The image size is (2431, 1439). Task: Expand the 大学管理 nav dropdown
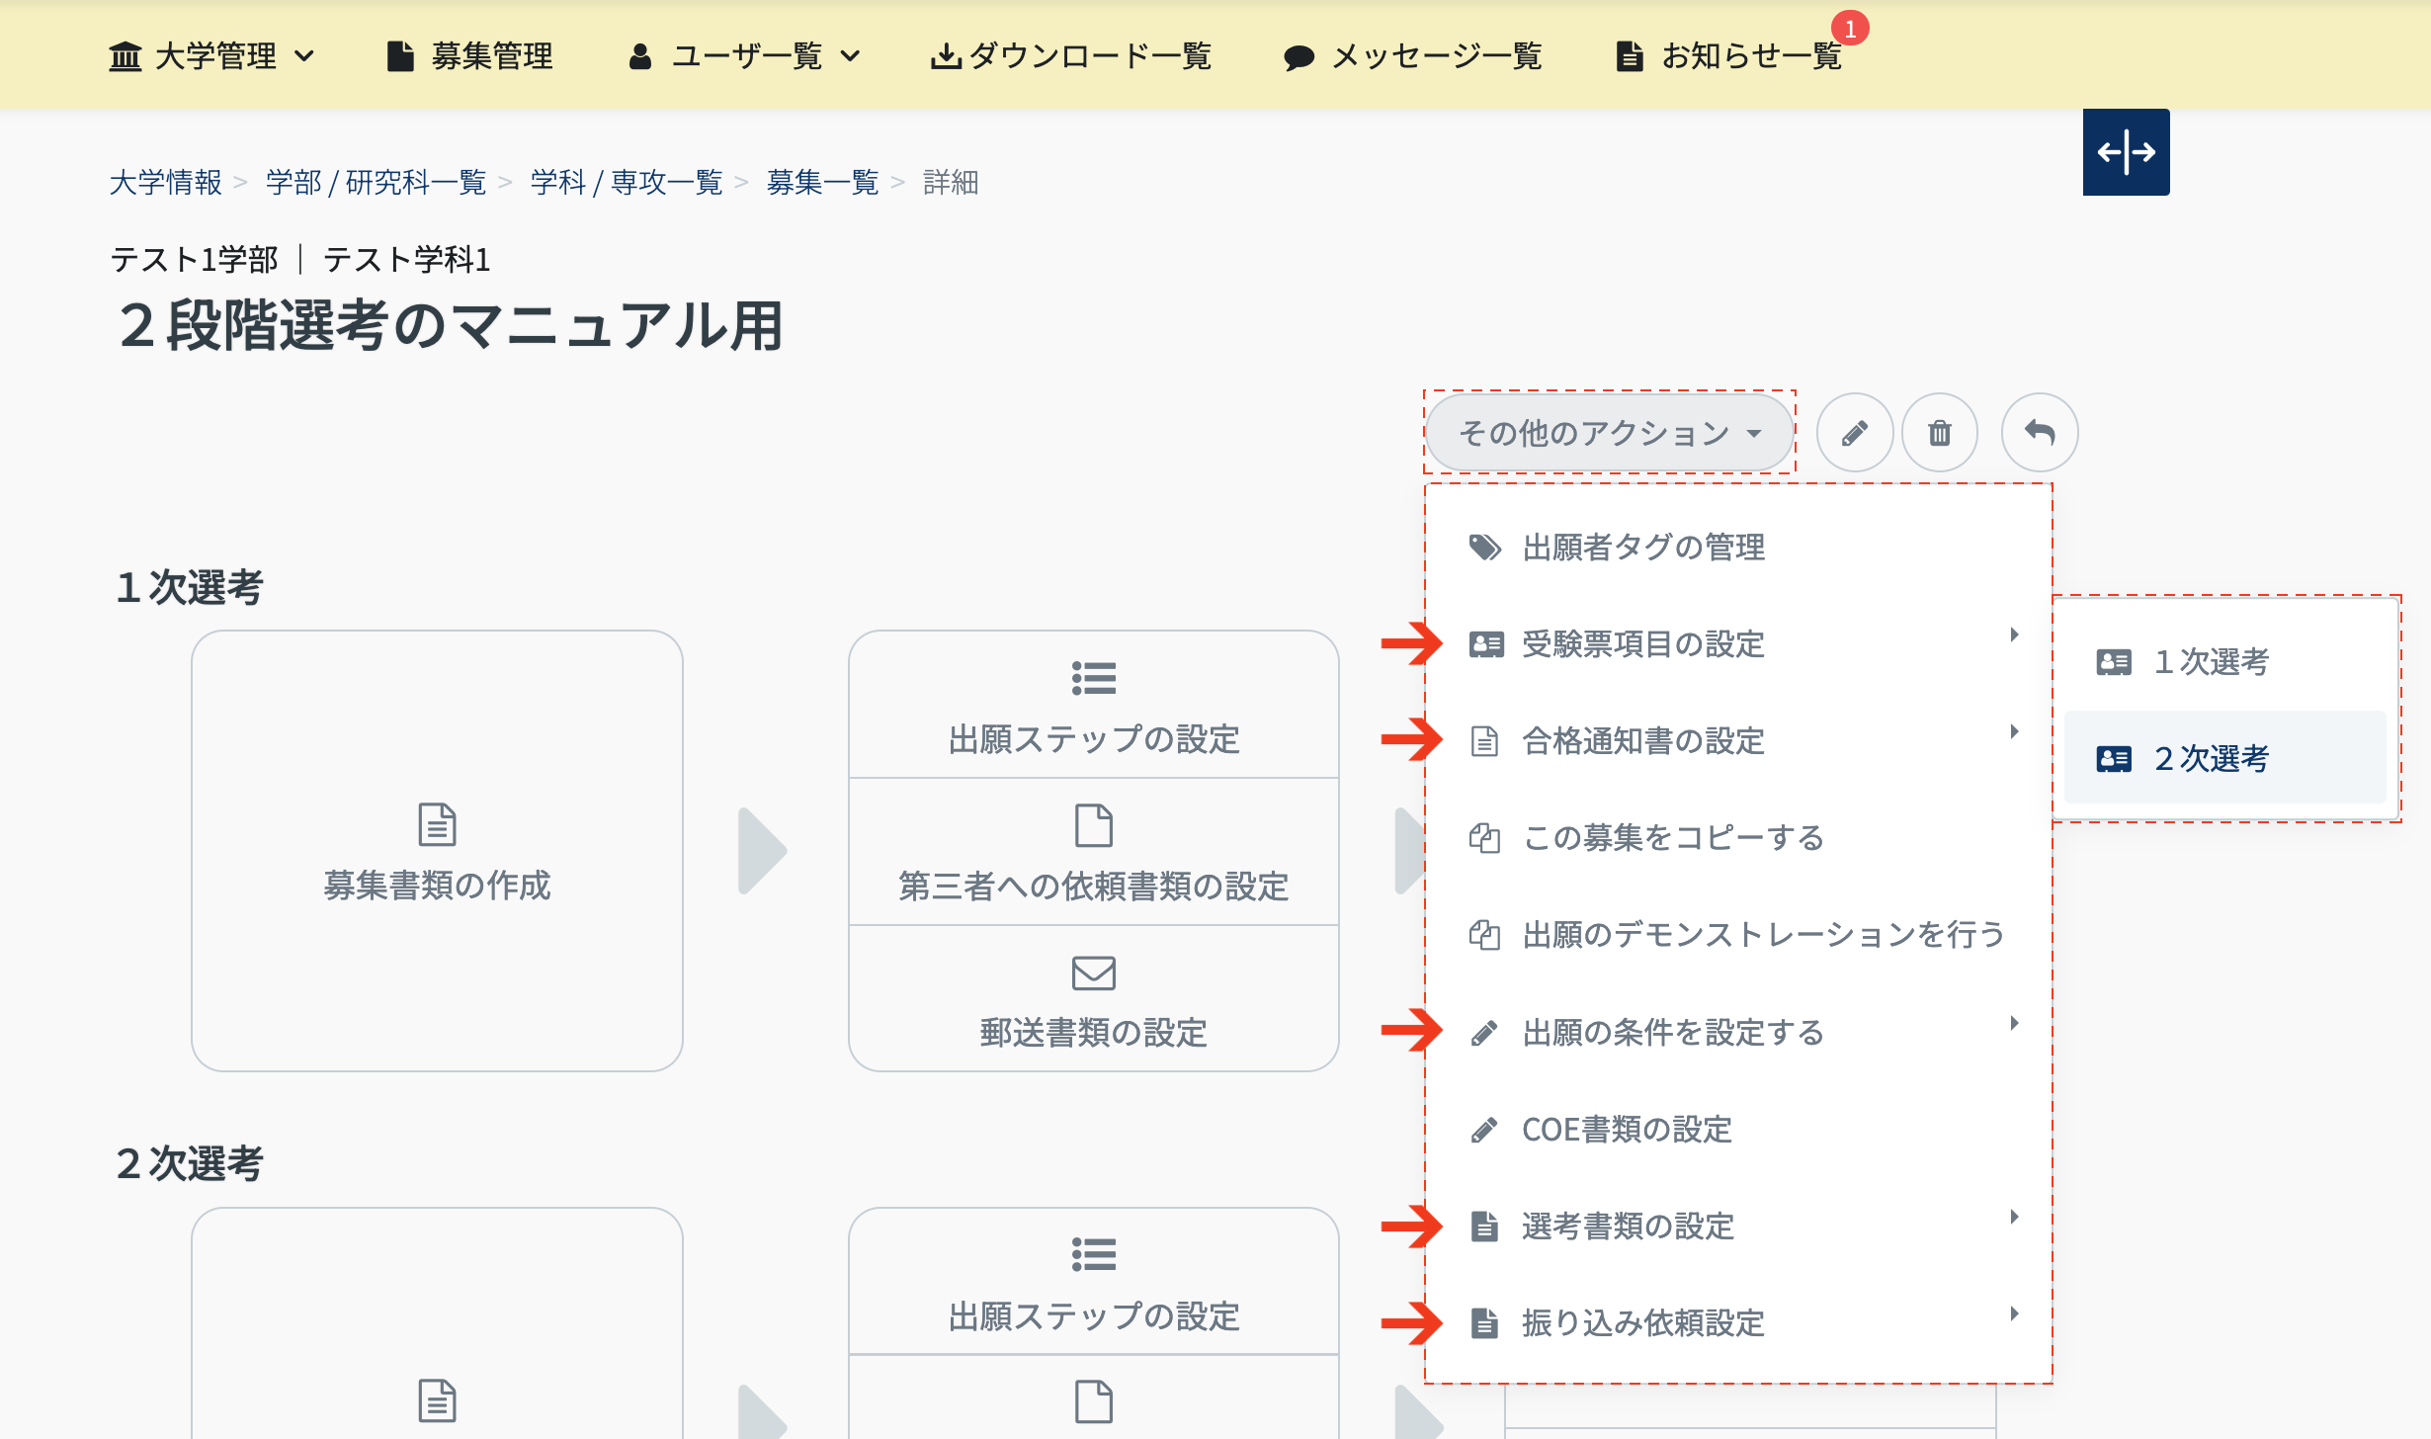coord(211,56)
